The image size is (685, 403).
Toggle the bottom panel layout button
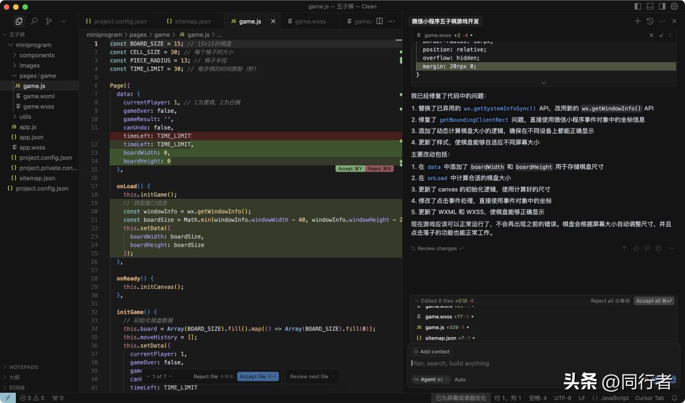pos(650,6)
